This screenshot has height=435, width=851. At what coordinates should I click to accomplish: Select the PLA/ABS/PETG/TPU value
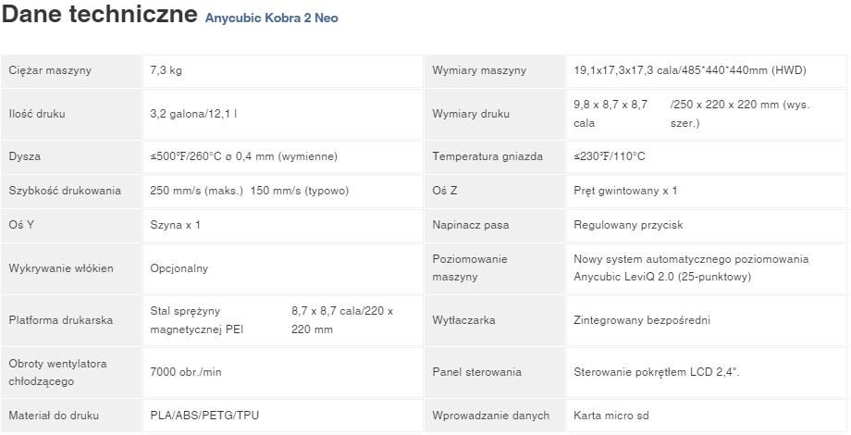click(x=204, y=416)
